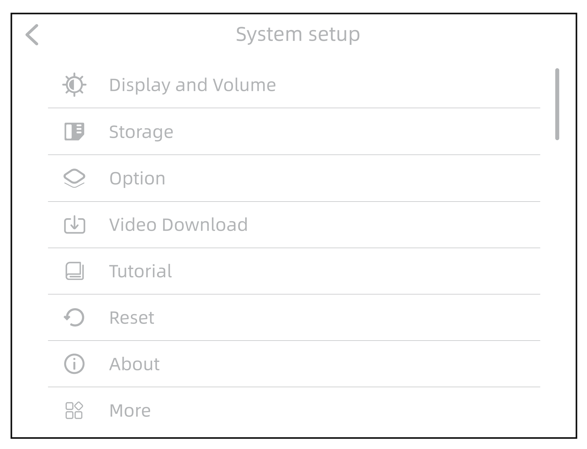The image size is (587, 449).
Task: Open Display and Volume settings
Action: pos(193,85)
